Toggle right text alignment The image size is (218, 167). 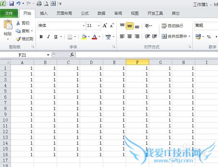pyautogui.click(x=137, y=36)
